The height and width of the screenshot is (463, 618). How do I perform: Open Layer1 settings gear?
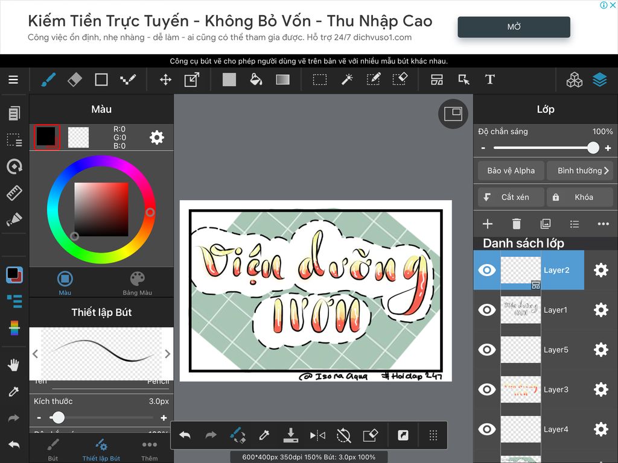[600, 310]
